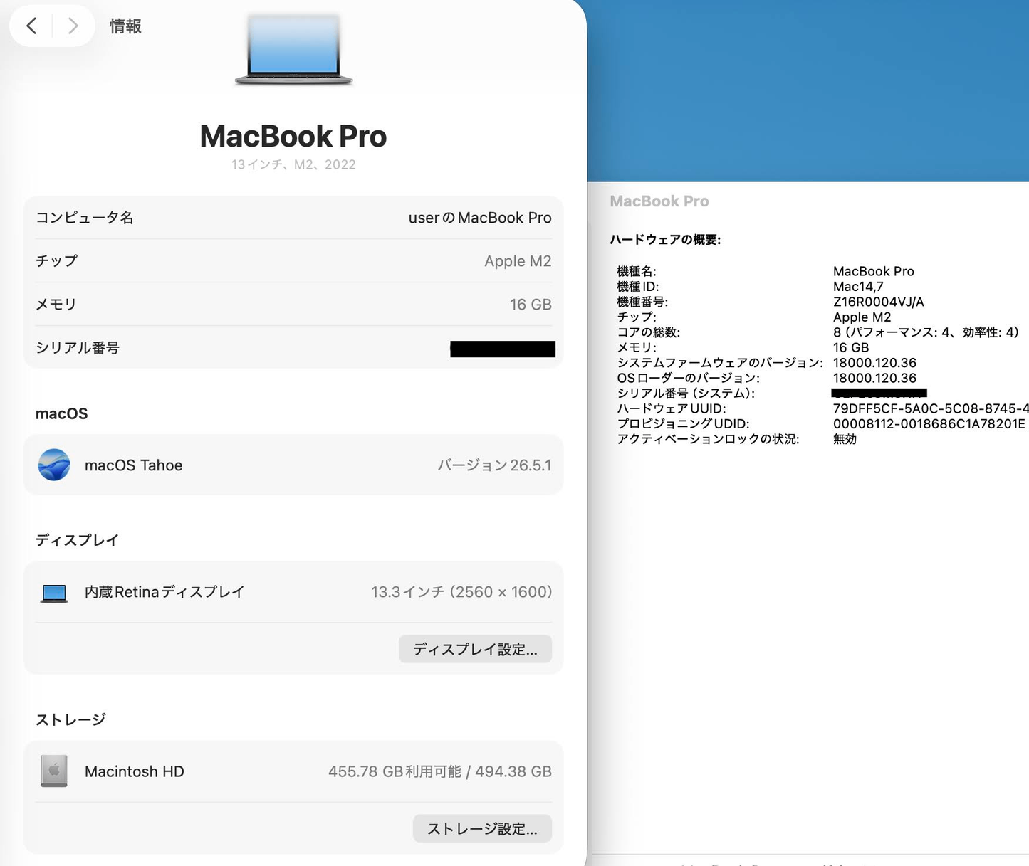Click the built-in Retina display laptop icon
This screenshot has width=1029, height=866.
pos(54,593)
